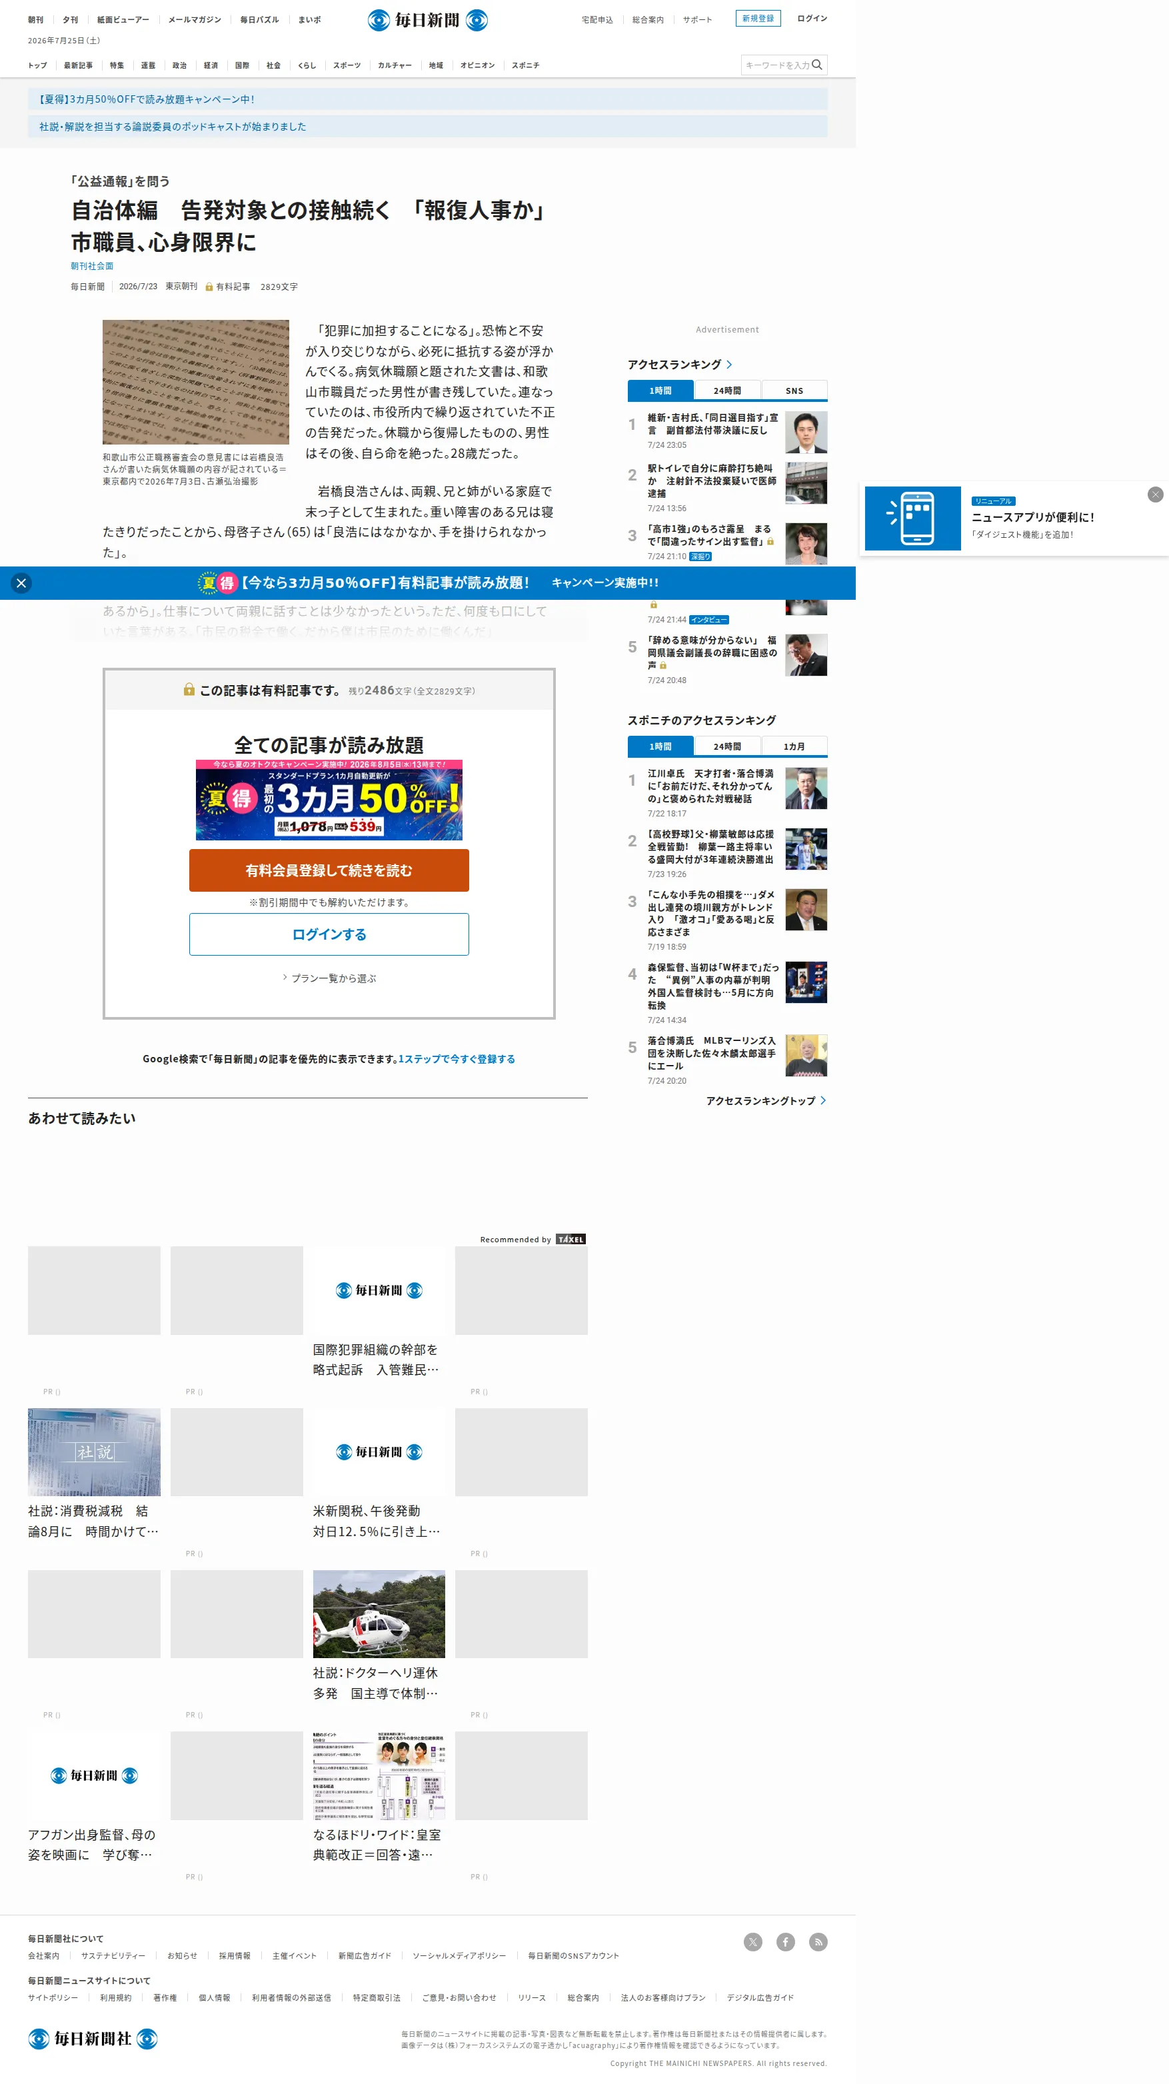
Task: Open 採用情報 in the footer
Action: coord(235,1955)
